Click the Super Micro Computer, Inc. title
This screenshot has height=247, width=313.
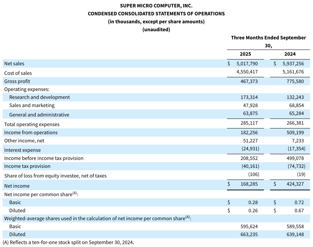point(156,6)
